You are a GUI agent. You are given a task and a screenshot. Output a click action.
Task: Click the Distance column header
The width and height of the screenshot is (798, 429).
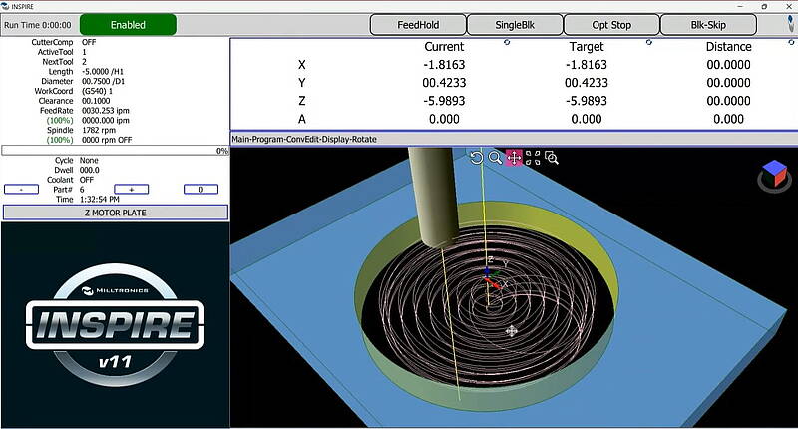[728, 47]
